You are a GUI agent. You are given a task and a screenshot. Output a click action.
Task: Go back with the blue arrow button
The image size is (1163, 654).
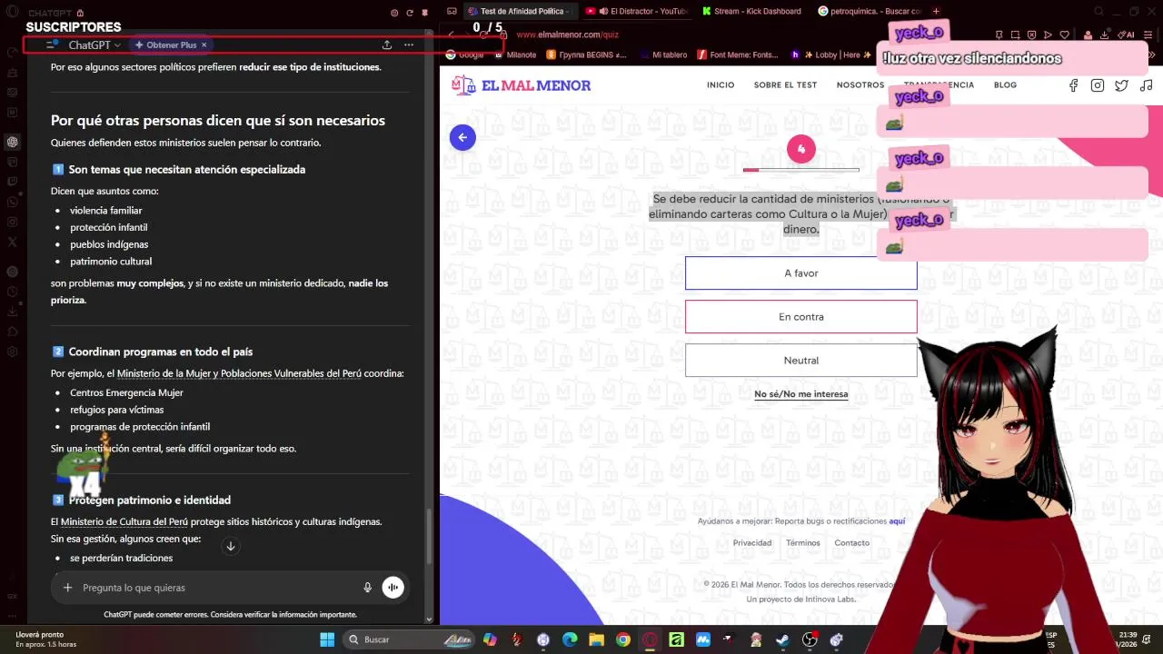[462, 137]
